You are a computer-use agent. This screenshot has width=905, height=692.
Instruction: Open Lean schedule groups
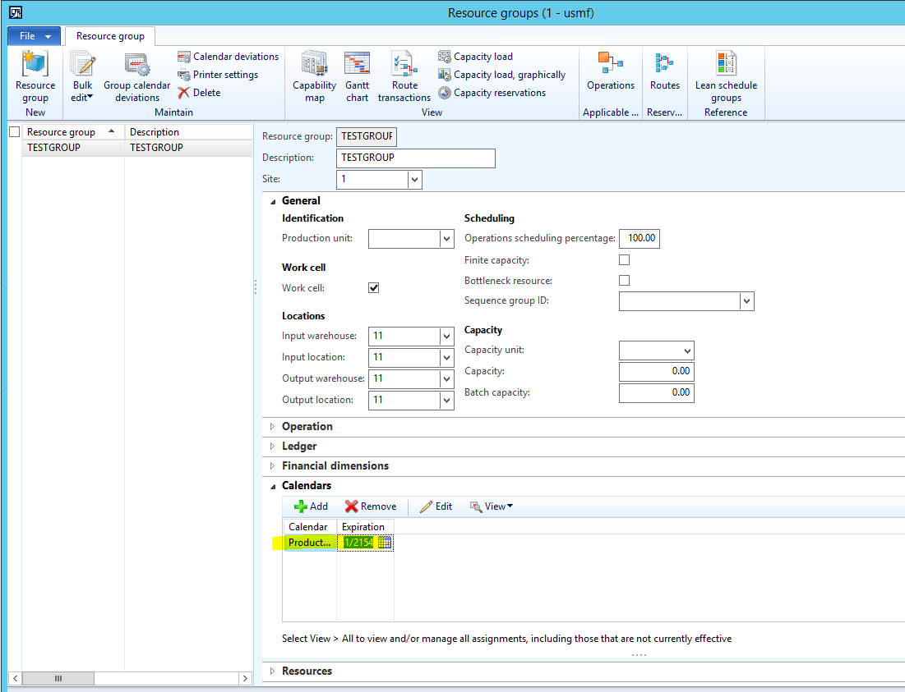tap(726, 76)
